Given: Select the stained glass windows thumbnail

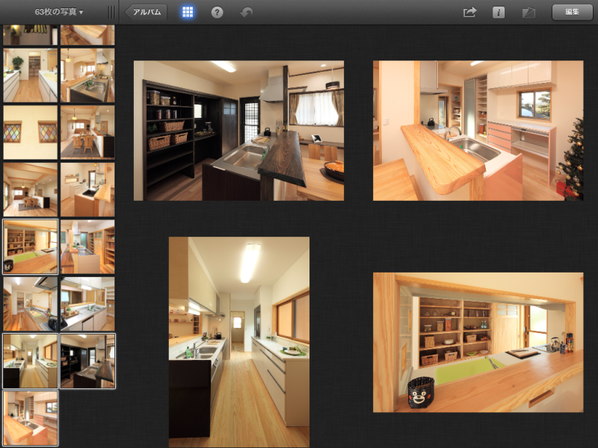Looking at the screenshot, I should (x=30, y=131).
